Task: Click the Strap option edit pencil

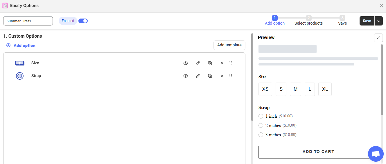Action: [x=198, y=76]
